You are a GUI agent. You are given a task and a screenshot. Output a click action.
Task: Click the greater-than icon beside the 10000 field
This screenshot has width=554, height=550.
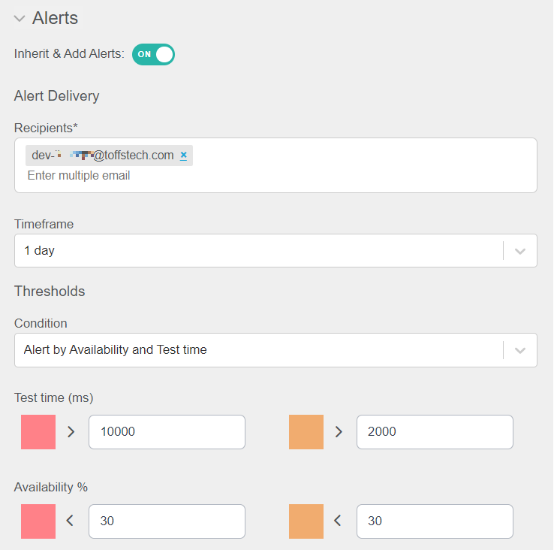(71, 432)
